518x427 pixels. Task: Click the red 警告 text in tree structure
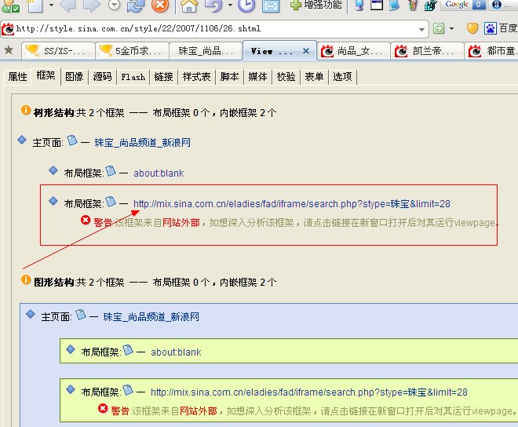[x=103, y=223]
